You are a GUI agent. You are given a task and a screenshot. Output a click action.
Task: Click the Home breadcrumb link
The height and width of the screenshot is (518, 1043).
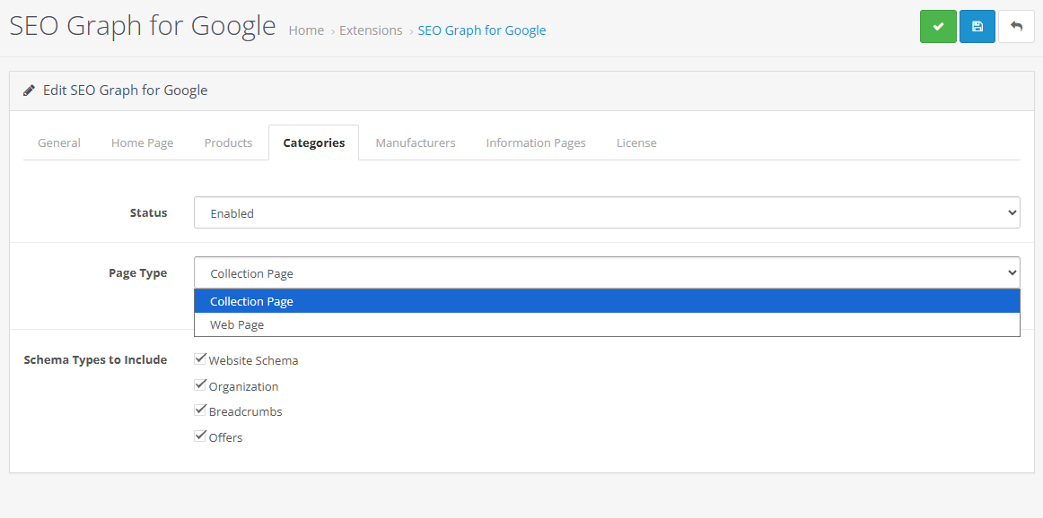[x=306, y=30]
